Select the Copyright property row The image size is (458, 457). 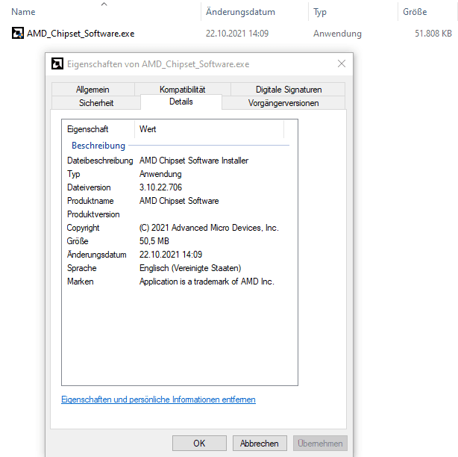[179, 228]
